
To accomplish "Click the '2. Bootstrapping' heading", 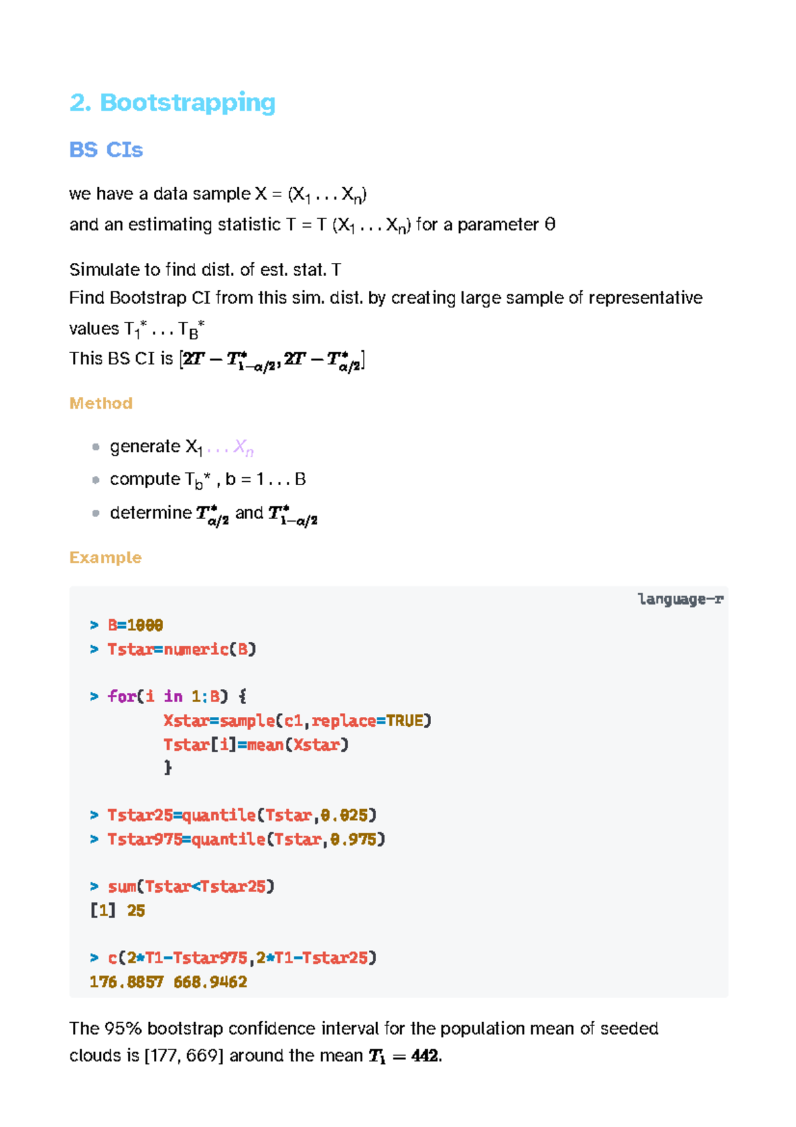I will [x=172, y=103].
